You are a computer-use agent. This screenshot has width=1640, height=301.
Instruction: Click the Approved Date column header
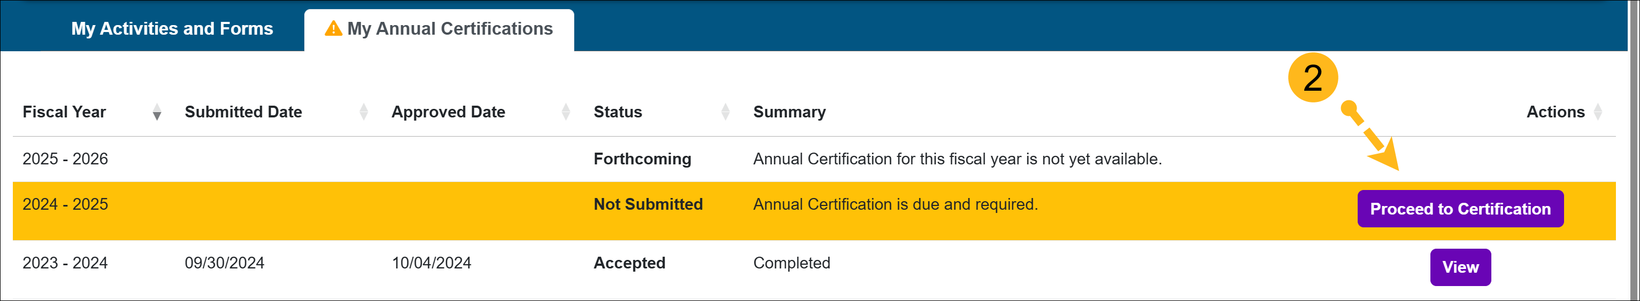448,113
